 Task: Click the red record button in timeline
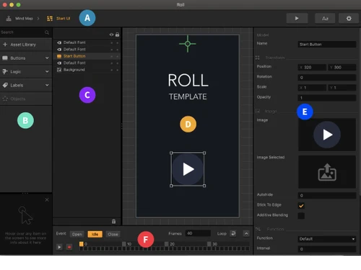tap(69, 247)
